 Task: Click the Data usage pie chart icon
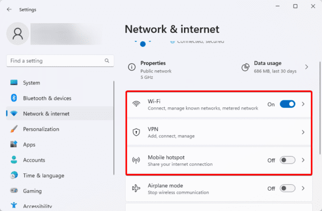[245, 67]
